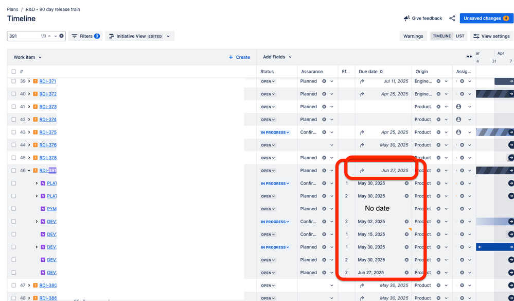This screenshot has width=514, height=301.
Task: Open the Initiative View dropdown
Action: pos(140,36)
